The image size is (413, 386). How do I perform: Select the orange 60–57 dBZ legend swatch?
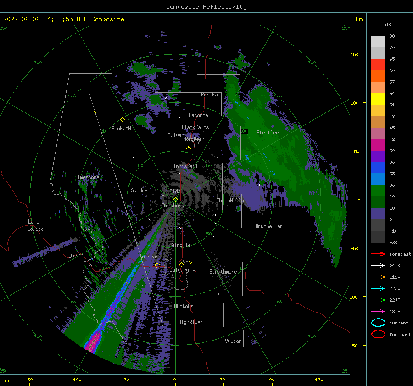tap(378, 76)
